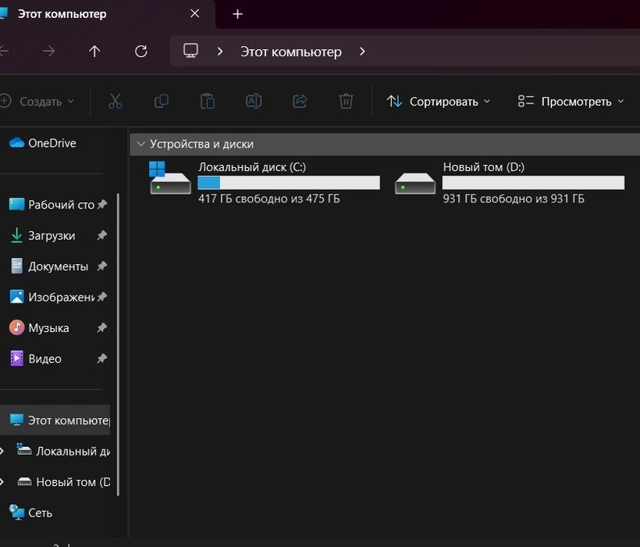The height and width of the screenshot is (547, 640).
Task: Click pin icon next to Изображения
Action: point(102,297)
